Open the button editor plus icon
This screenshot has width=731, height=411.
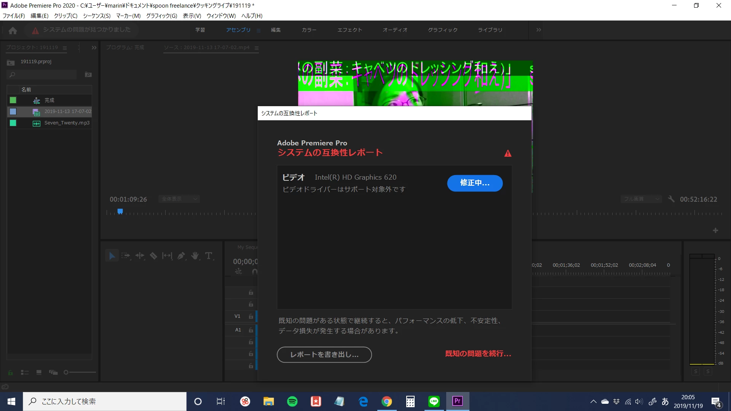point(715,231)
